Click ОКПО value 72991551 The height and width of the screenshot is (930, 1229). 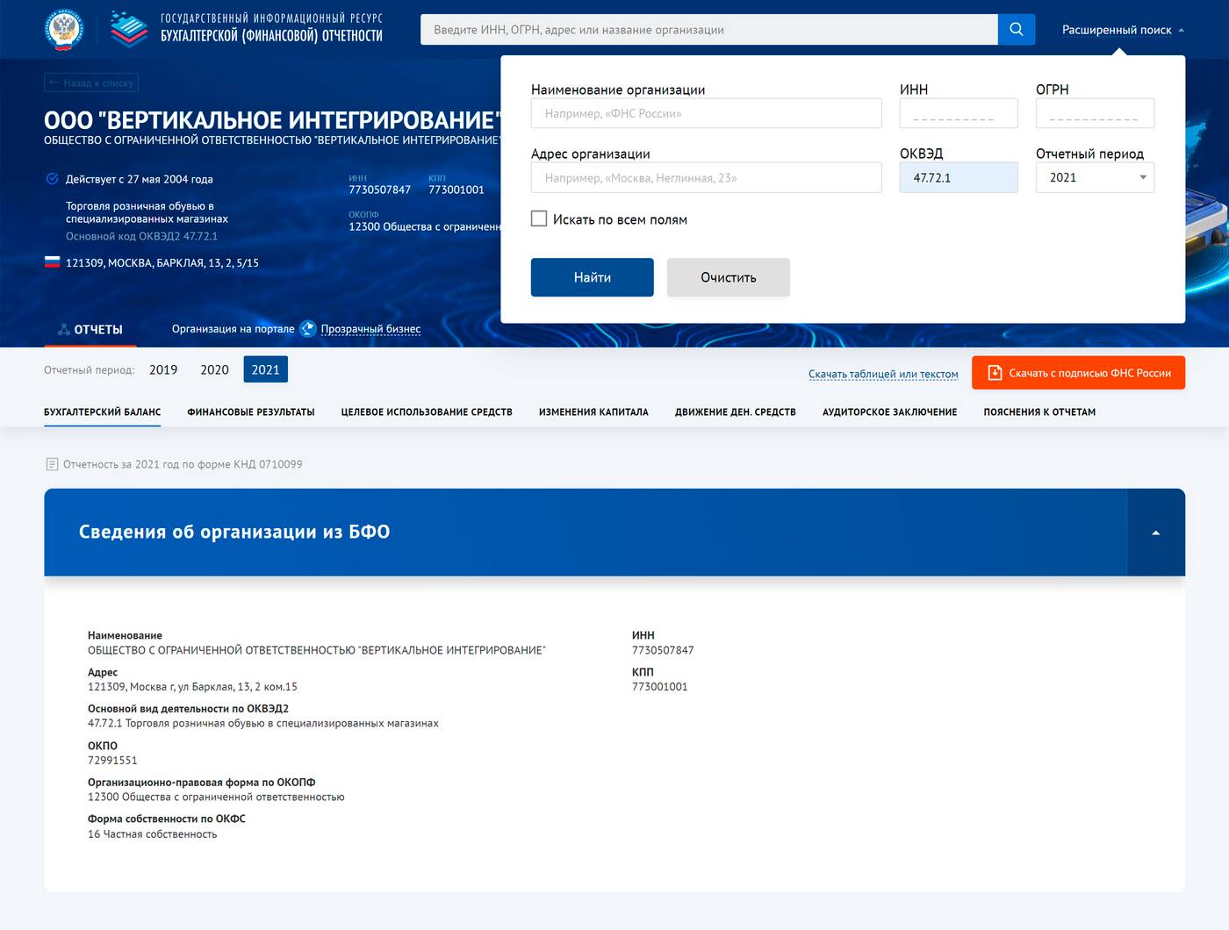click(112, 761)
